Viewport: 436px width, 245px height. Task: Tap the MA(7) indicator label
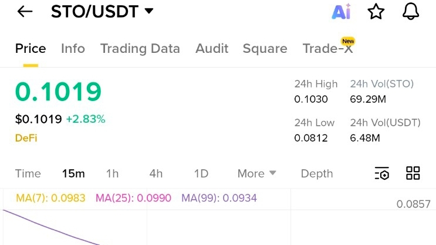click(x=50, y=198)
